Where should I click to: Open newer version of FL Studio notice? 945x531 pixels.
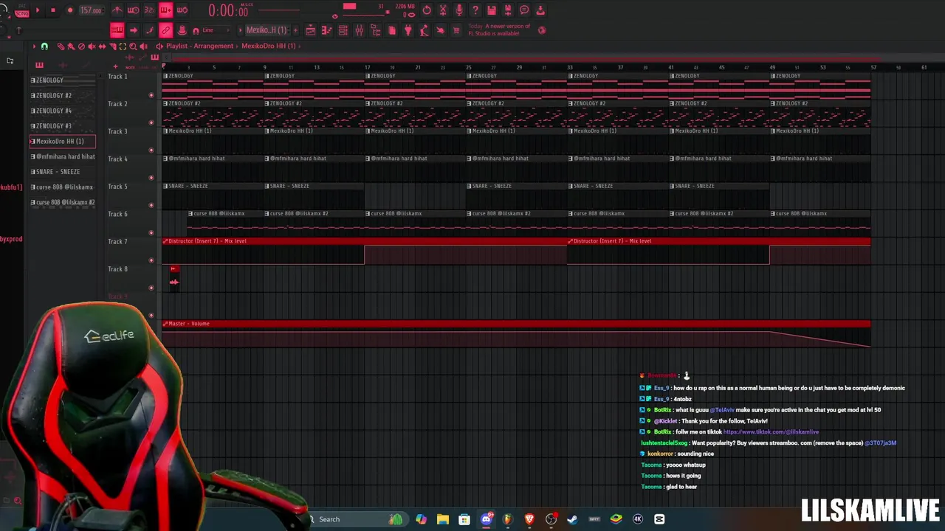coord(500,29)
